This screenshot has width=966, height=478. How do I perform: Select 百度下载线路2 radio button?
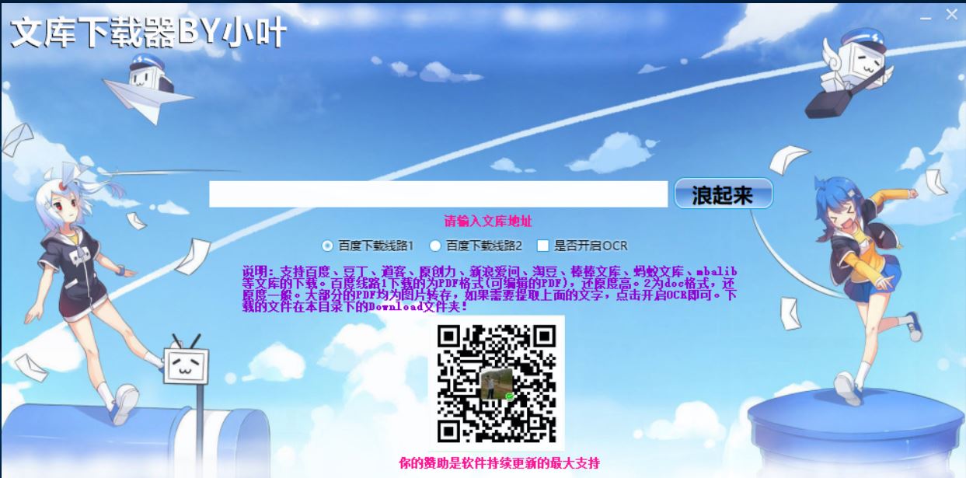[435, 246]
